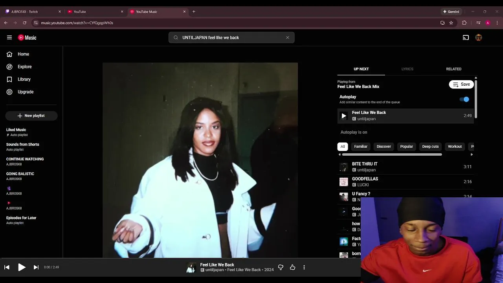Go back in the browser
Image resolution: width=503 pixels, height=283 pixels.
(6, 23)
